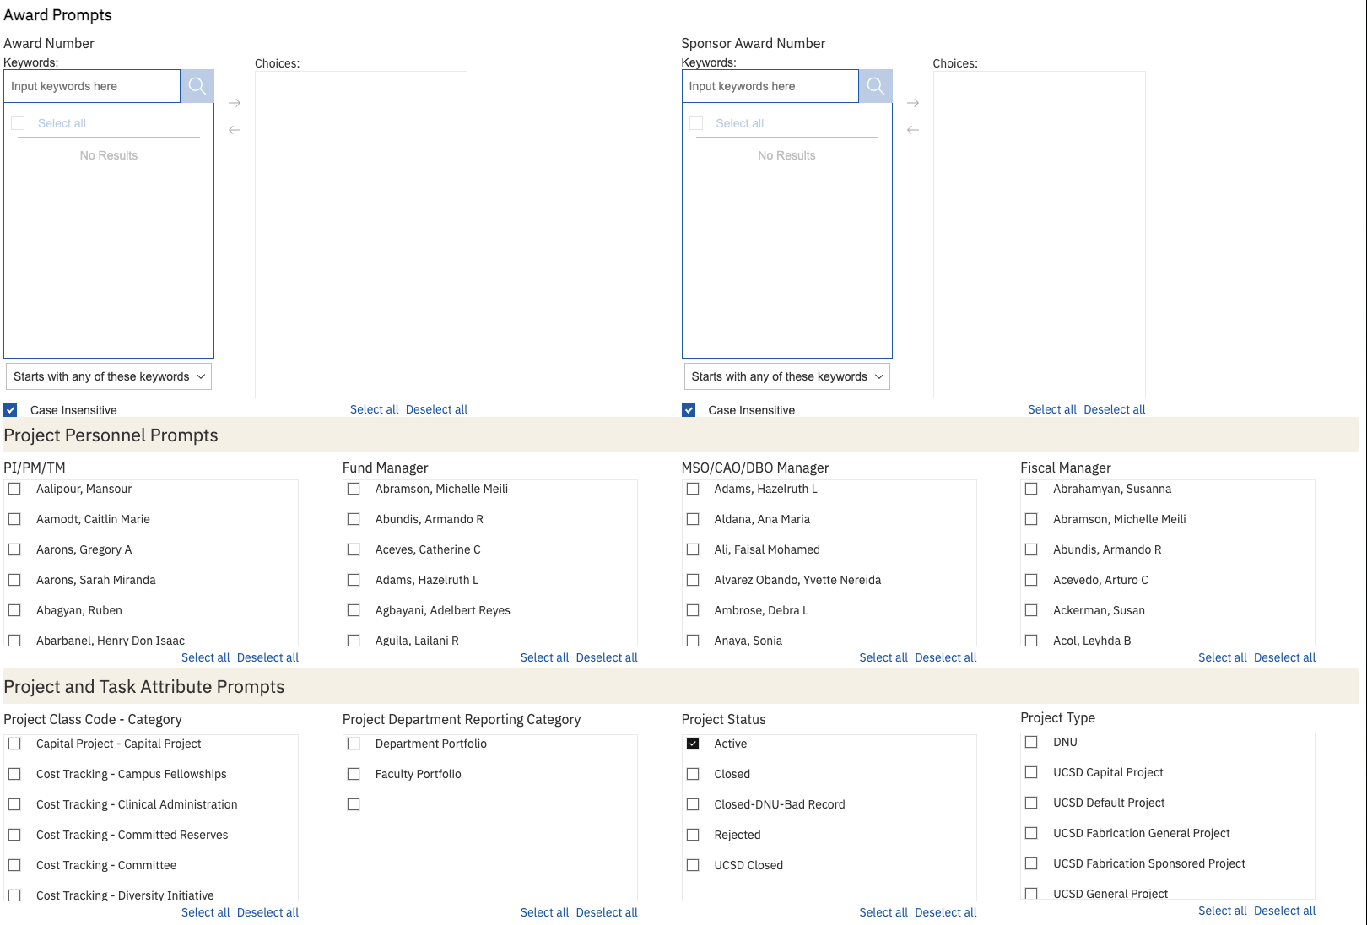The height and width of the screenshot is (925, 1367).
Task: Click Select all under PI/PM/TM list
Action: pyautogui.click(x=205, y=657)
